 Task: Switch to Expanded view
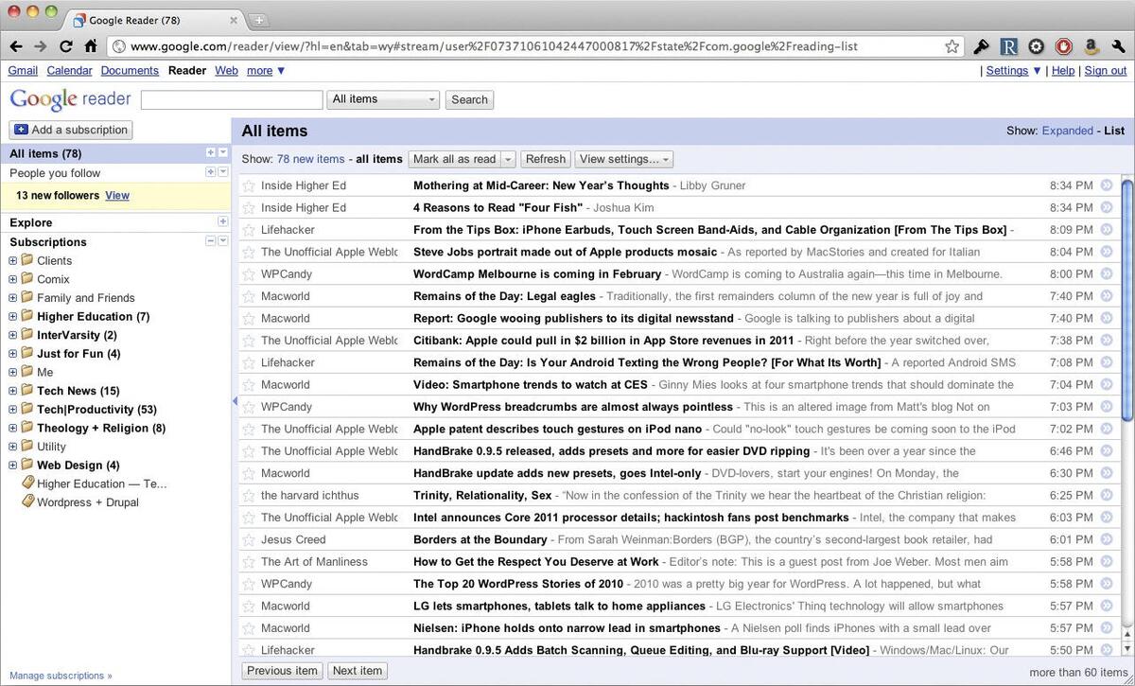coord(1067,131)
